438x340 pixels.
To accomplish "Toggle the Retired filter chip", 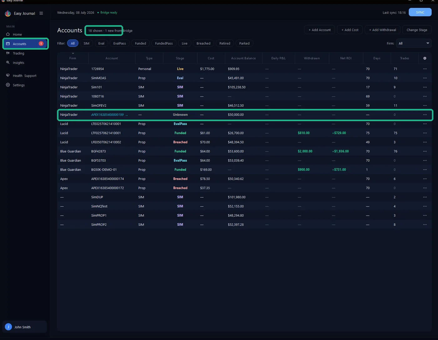I will pos(225,43).
